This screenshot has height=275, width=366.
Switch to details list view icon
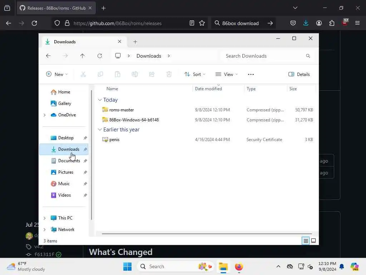pyautogui.click(x=306, y=241)
